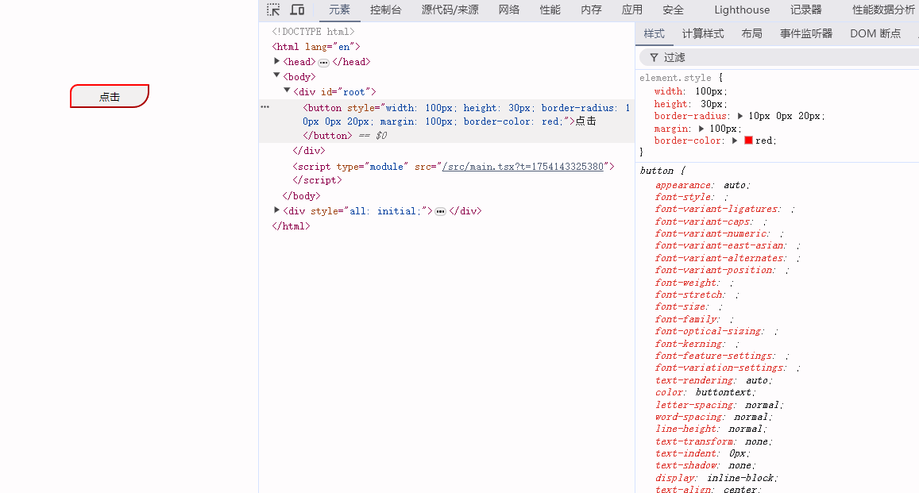Expand the head element arrow
The width and height of the screenshot is (919, 493).
pos(276,61)
